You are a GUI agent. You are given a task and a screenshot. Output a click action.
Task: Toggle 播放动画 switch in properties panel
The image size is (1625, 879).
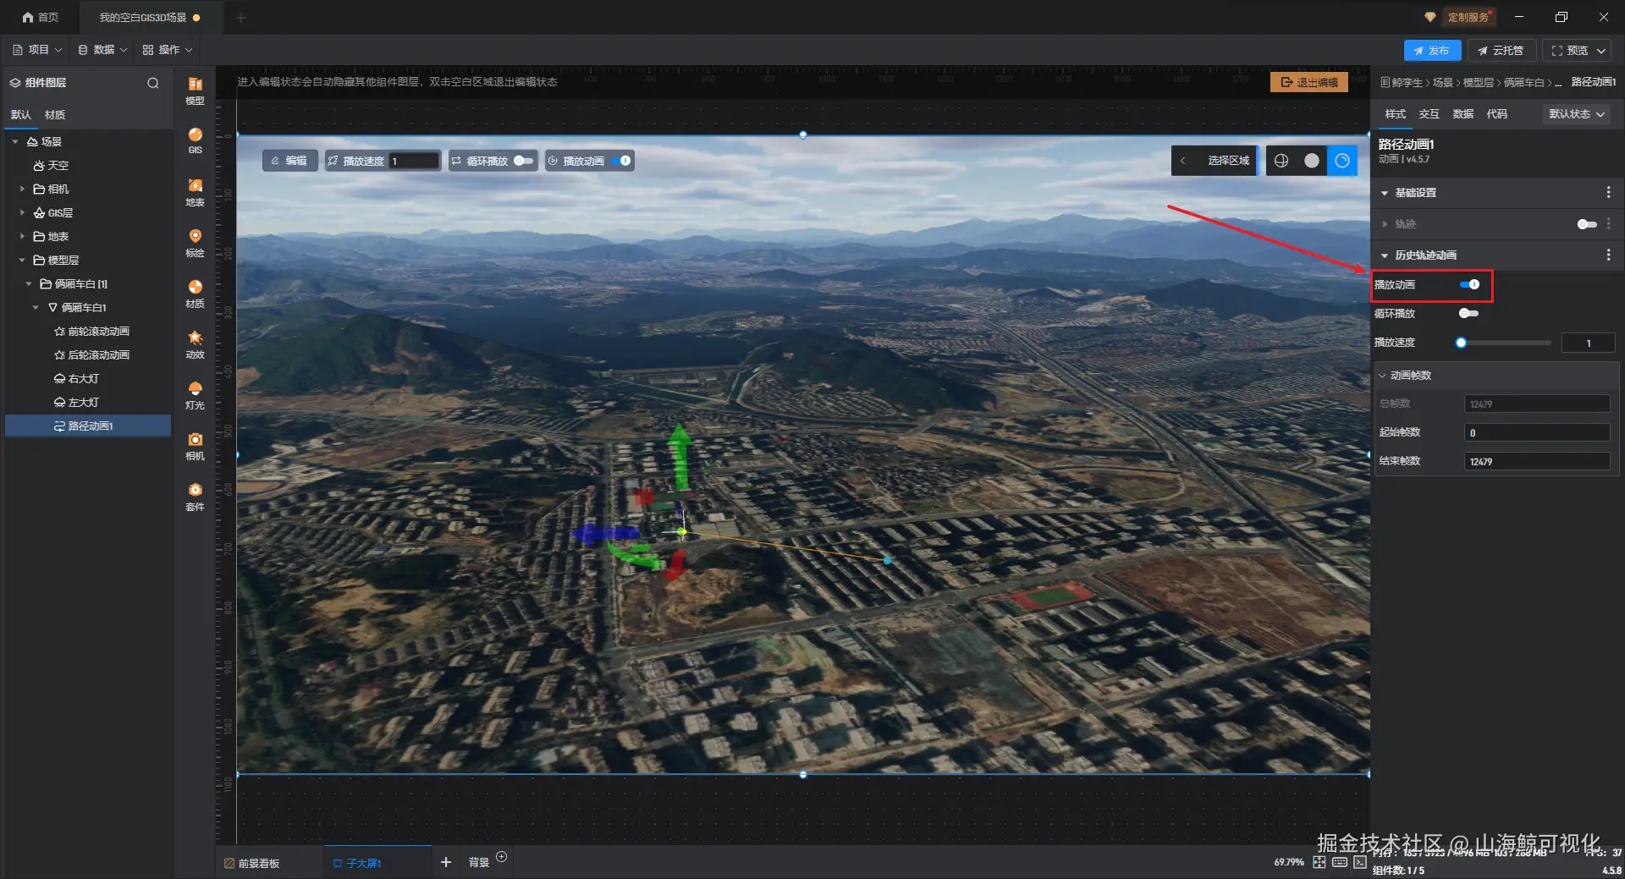(1470, 285)
